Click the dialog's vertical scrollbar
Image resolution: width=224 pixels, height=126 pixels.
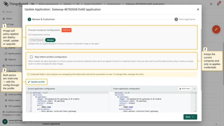pos(201,59)
